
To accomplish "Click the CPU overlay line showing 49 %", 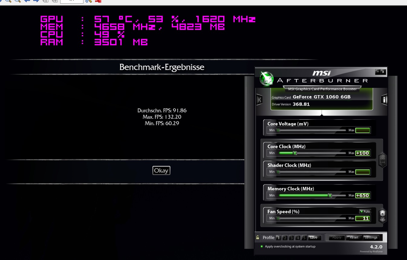I will coord(83,34).
